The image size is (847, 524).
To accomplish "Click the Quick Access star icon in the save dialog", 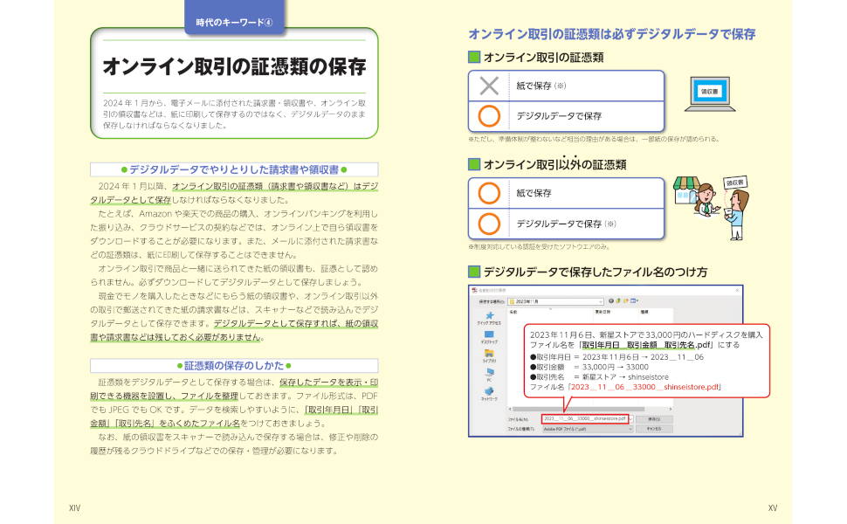I will [489, 315].
